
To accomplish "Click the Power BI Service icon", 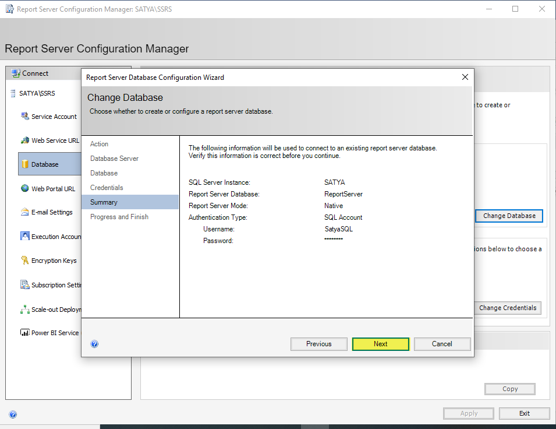I will point(25,333).
